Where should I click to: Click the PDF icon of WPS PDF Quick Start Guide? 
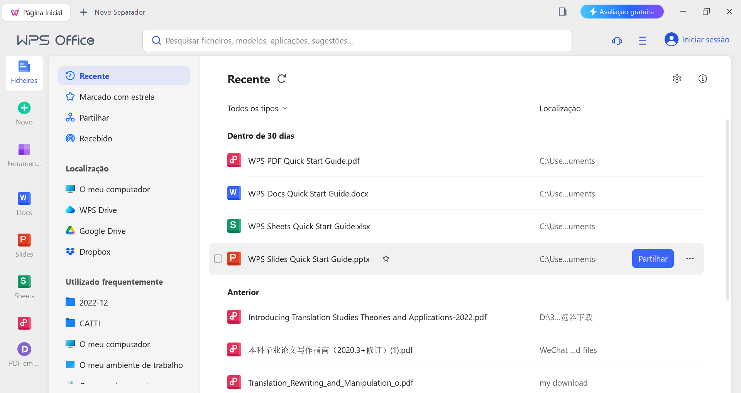coord(234,160)
